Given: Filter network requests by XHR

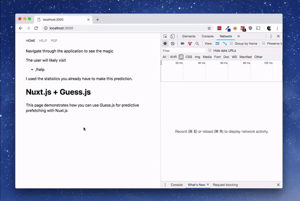Looking at the screenshot, I should click(173, 57).
